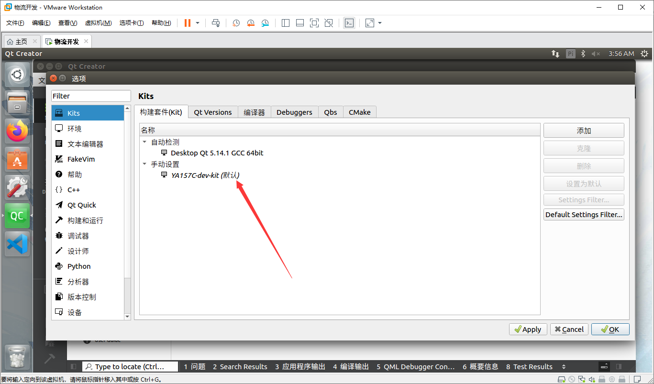This screenshot has height=384, width=654.
Task: Click Default Settings Filter... button
Action: 584,215
